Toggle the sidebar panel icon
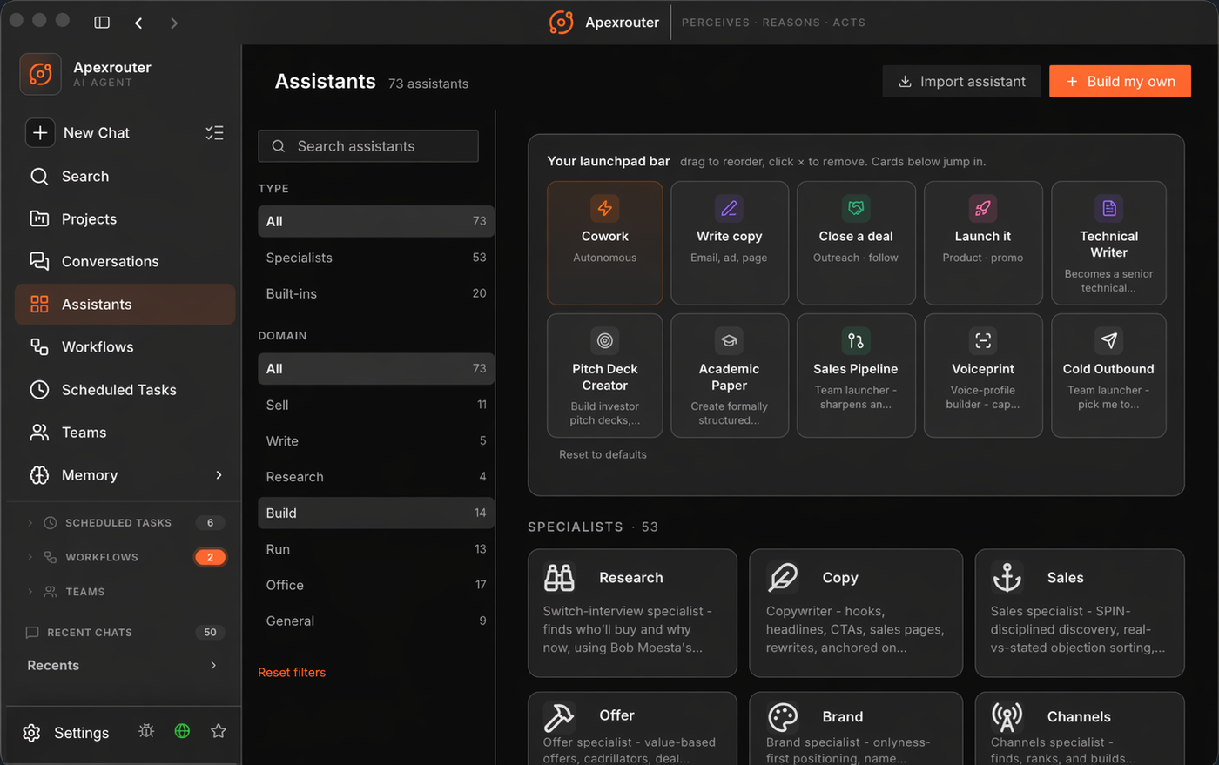 102,23
